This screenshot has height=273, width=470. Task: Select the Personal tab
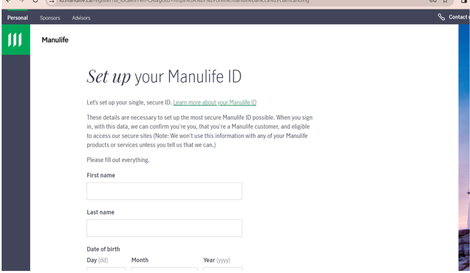17,18
